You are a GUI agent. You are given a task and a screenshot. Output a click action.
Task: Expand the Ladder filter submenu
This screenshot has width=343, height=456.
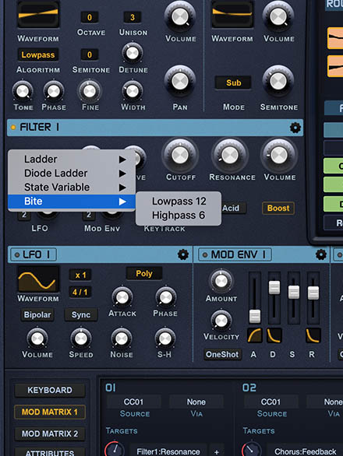point(72,160)
